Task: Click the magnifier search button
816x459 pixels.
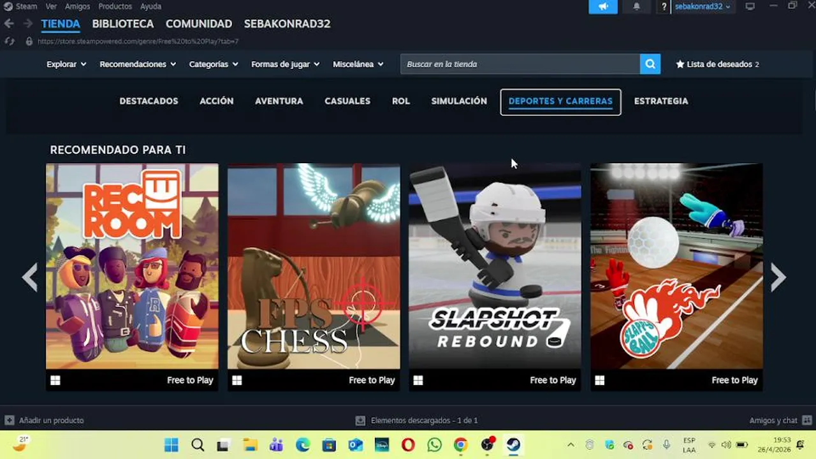Action: tap(650, 64)
